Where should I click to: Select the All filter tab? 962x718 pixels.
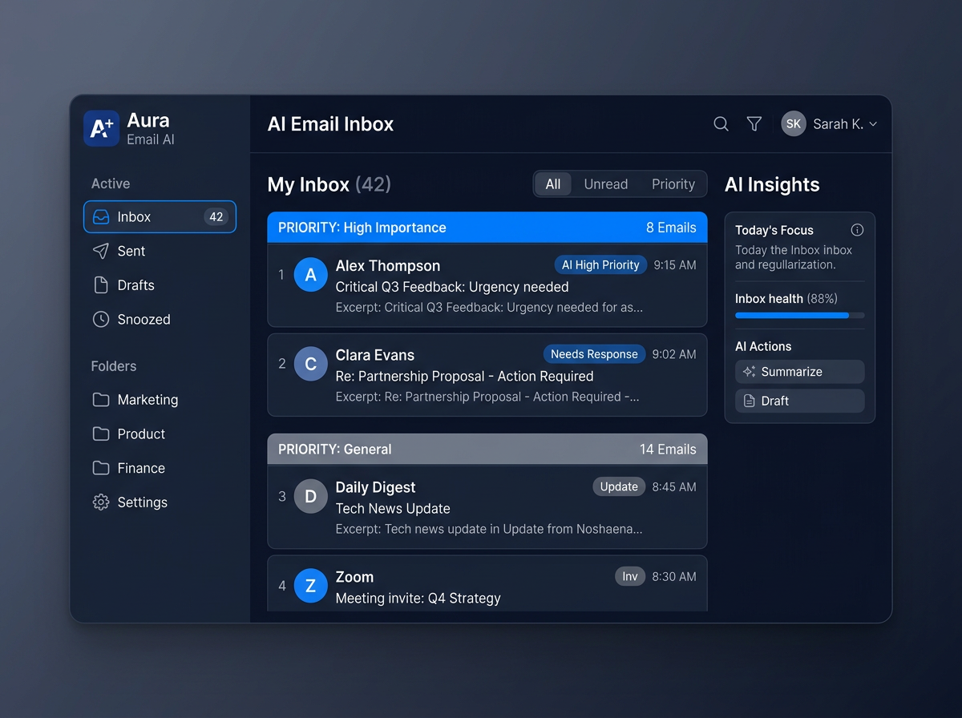click(553, 184)
